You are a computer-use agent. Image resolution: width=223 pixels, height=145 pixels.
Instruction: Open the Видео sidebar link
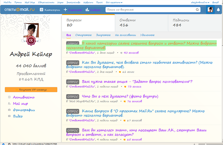18,116
